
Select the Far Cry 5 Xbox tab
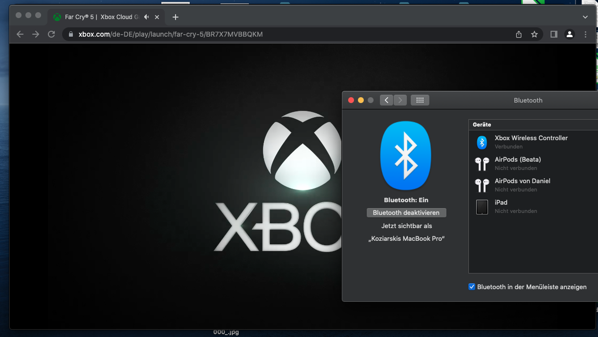click(x=98, y=17)
